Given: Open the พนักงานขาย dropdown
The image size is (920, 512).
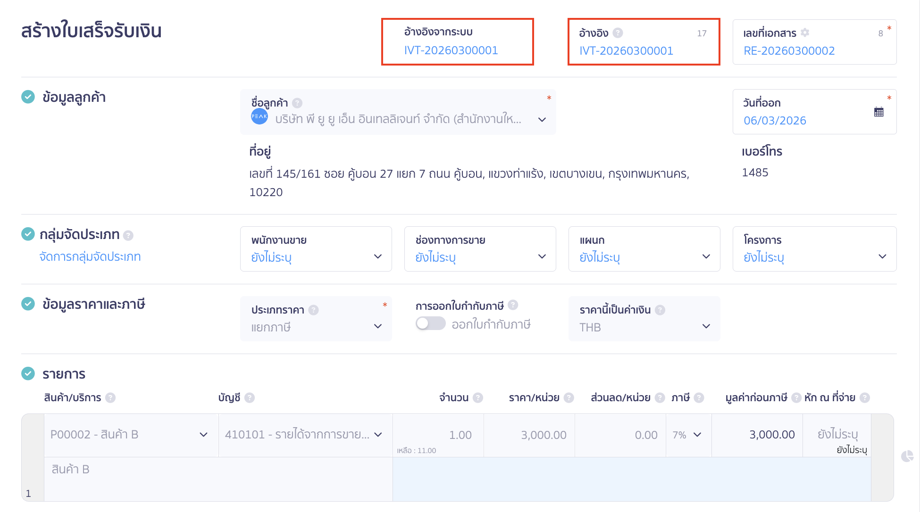Looking at the screenshot, I should point(316,249).
